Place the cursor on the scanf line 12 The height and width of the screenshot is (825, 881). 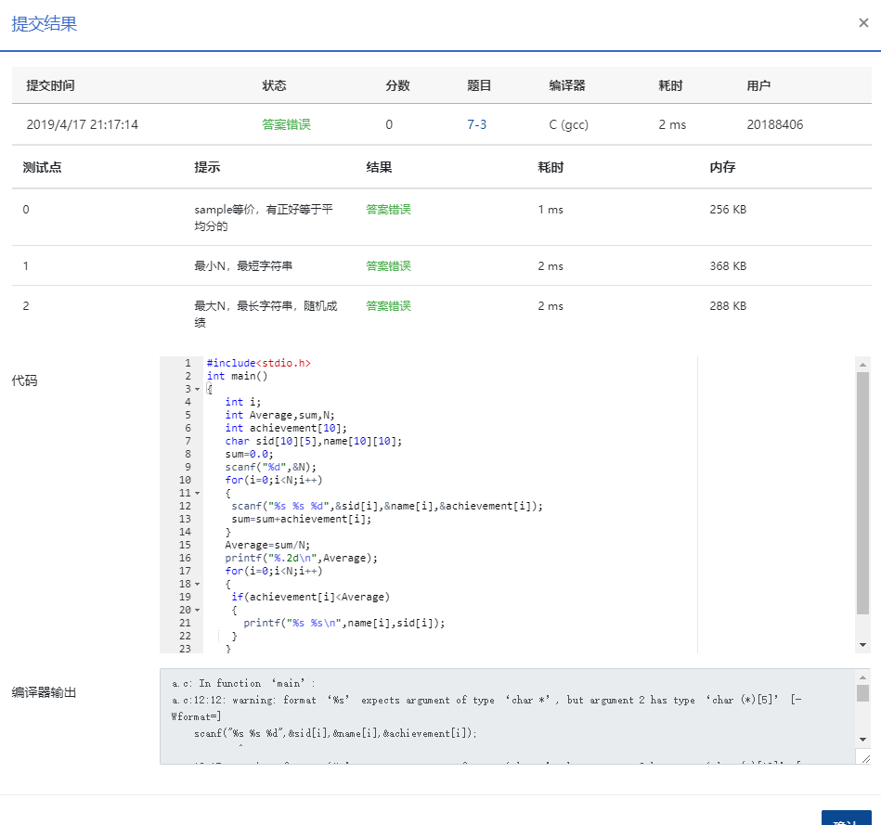pyautogui.click(x=386, y=507)
